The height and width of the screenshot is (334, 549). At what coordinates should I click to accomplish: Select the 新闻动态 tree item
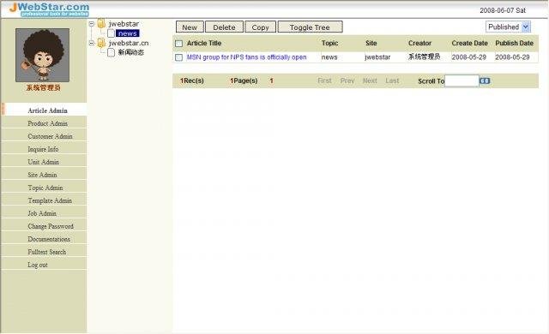click(131, 52)
